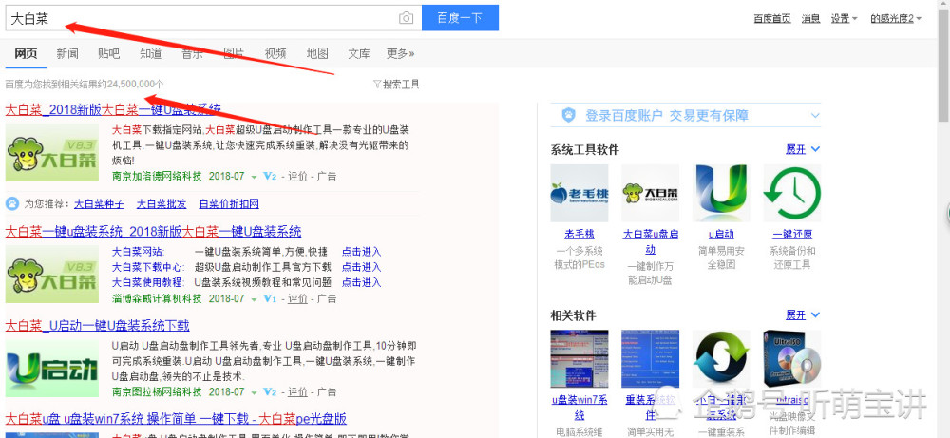Open the 消息 link
Screen dimensions: 950x438
tap(810, 18)
